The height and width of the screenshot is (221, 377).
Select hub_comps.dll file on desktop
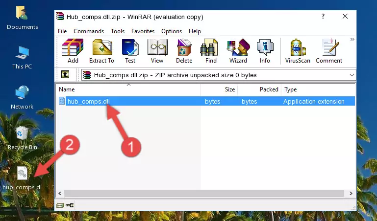pyautogui.click(x=22, y=178)
